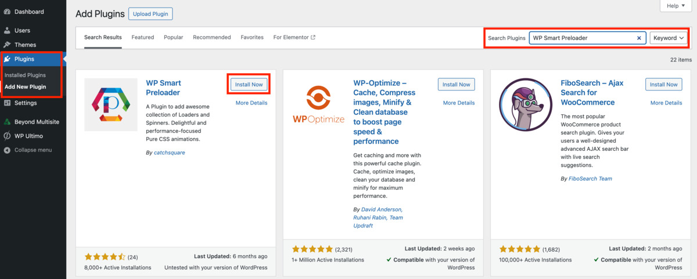Select Add New Plugin submenu
Screen dimensions: 697x279
pyautogui.click(x=25, y=87)
